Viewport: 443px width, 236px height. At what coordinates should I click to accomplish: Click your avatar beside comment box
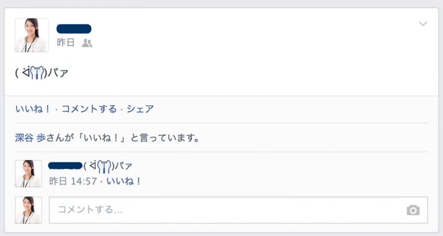tap(28, 210)
